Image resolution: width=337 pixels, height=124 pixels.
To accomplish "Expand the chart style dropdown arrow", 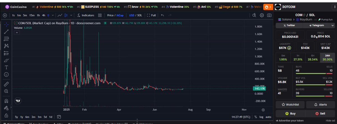I will (71, 15).
